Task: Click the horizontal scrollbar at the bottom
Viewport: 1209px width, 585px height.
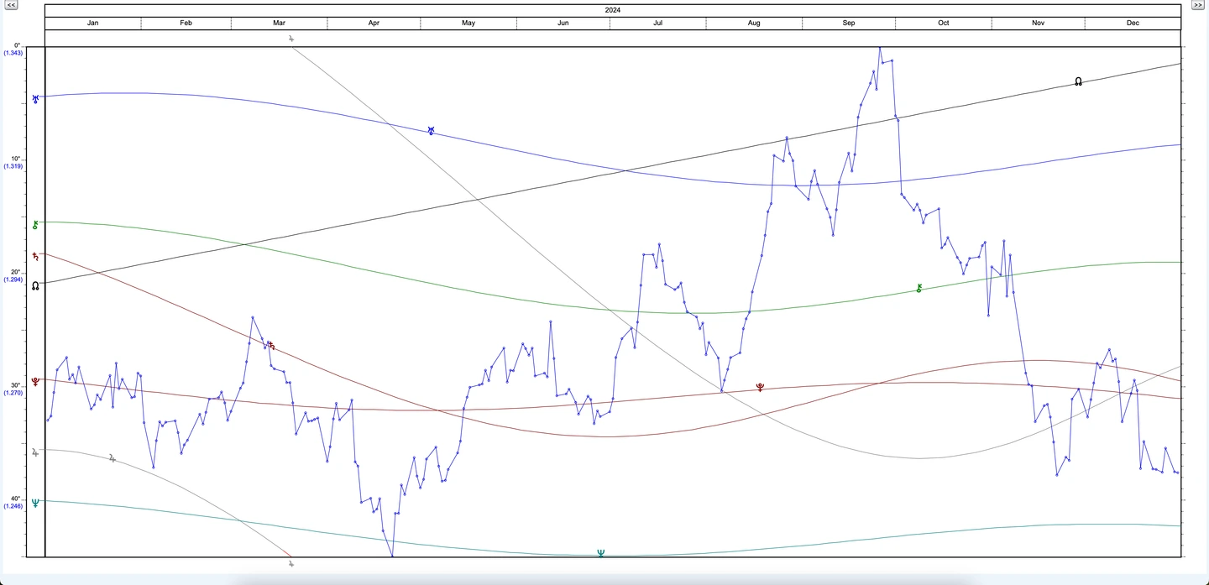Action: [x=604, y=580]
